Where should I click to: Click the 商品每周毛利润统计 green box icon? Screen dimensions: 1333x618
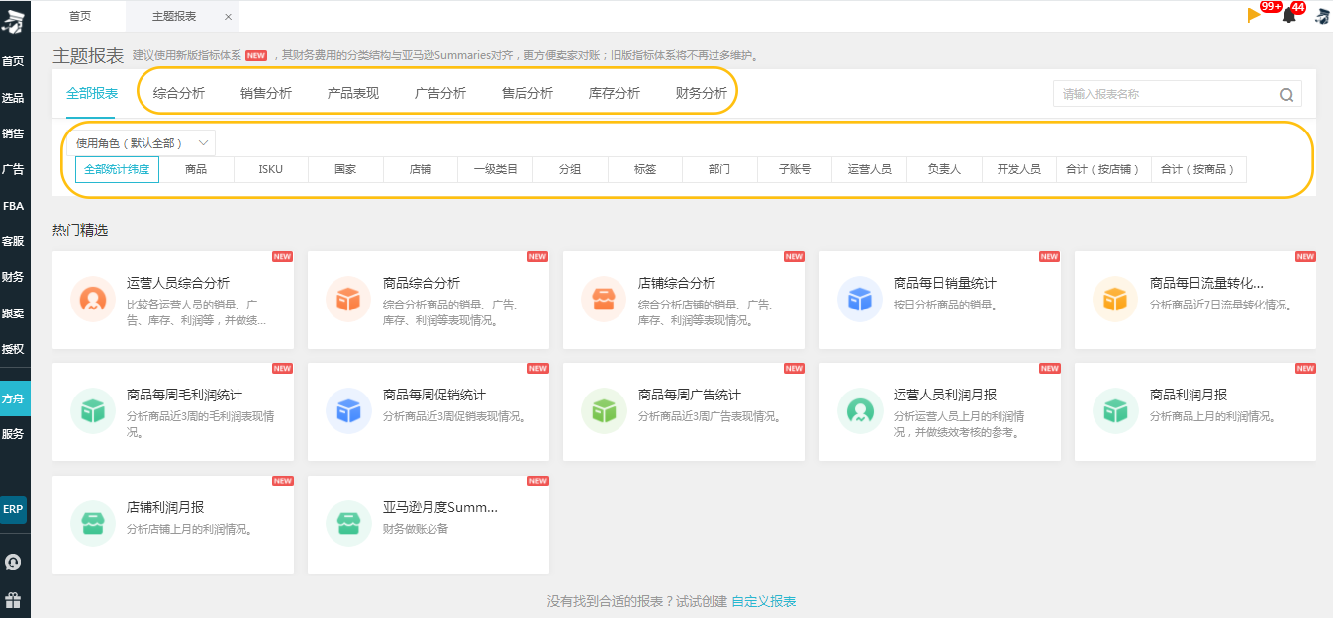pos(93,410)
